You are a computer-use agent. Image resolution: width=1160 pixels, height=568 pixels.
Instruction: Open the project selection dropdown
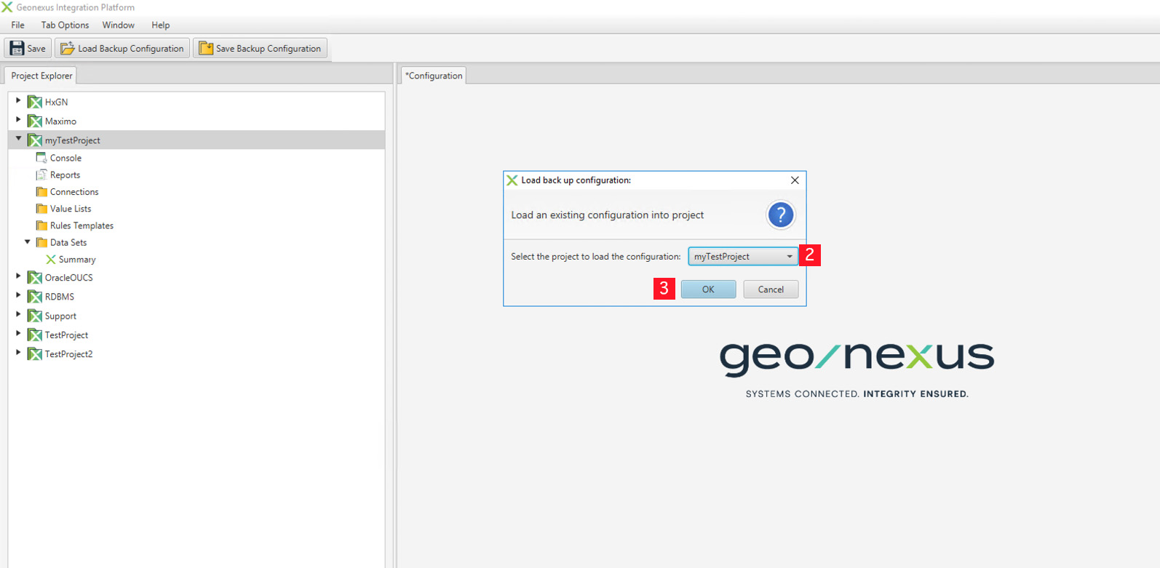coord(743,256)
